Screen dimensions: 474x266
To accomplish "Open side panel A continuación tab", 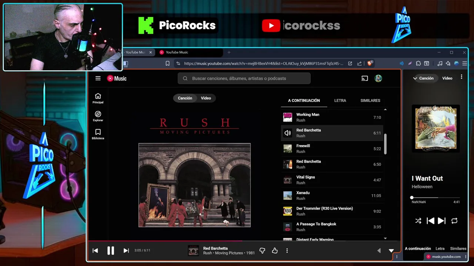I will pyautogui.click(x=418, y=249).
